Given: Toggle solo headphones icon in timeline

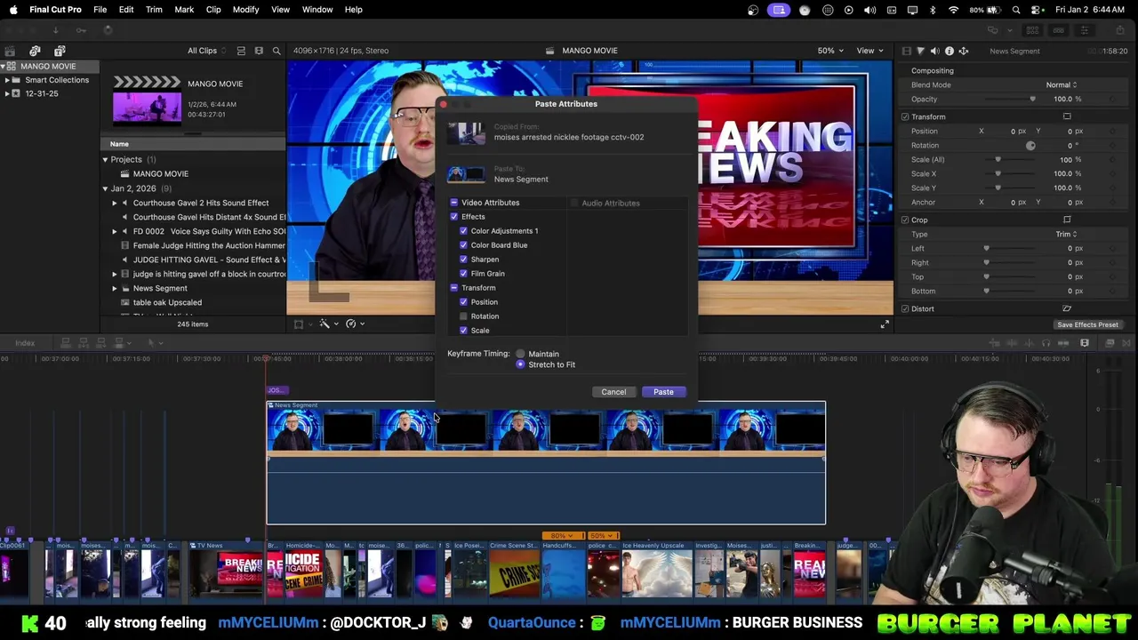Looking at the screenshot, I should 1046,343.
